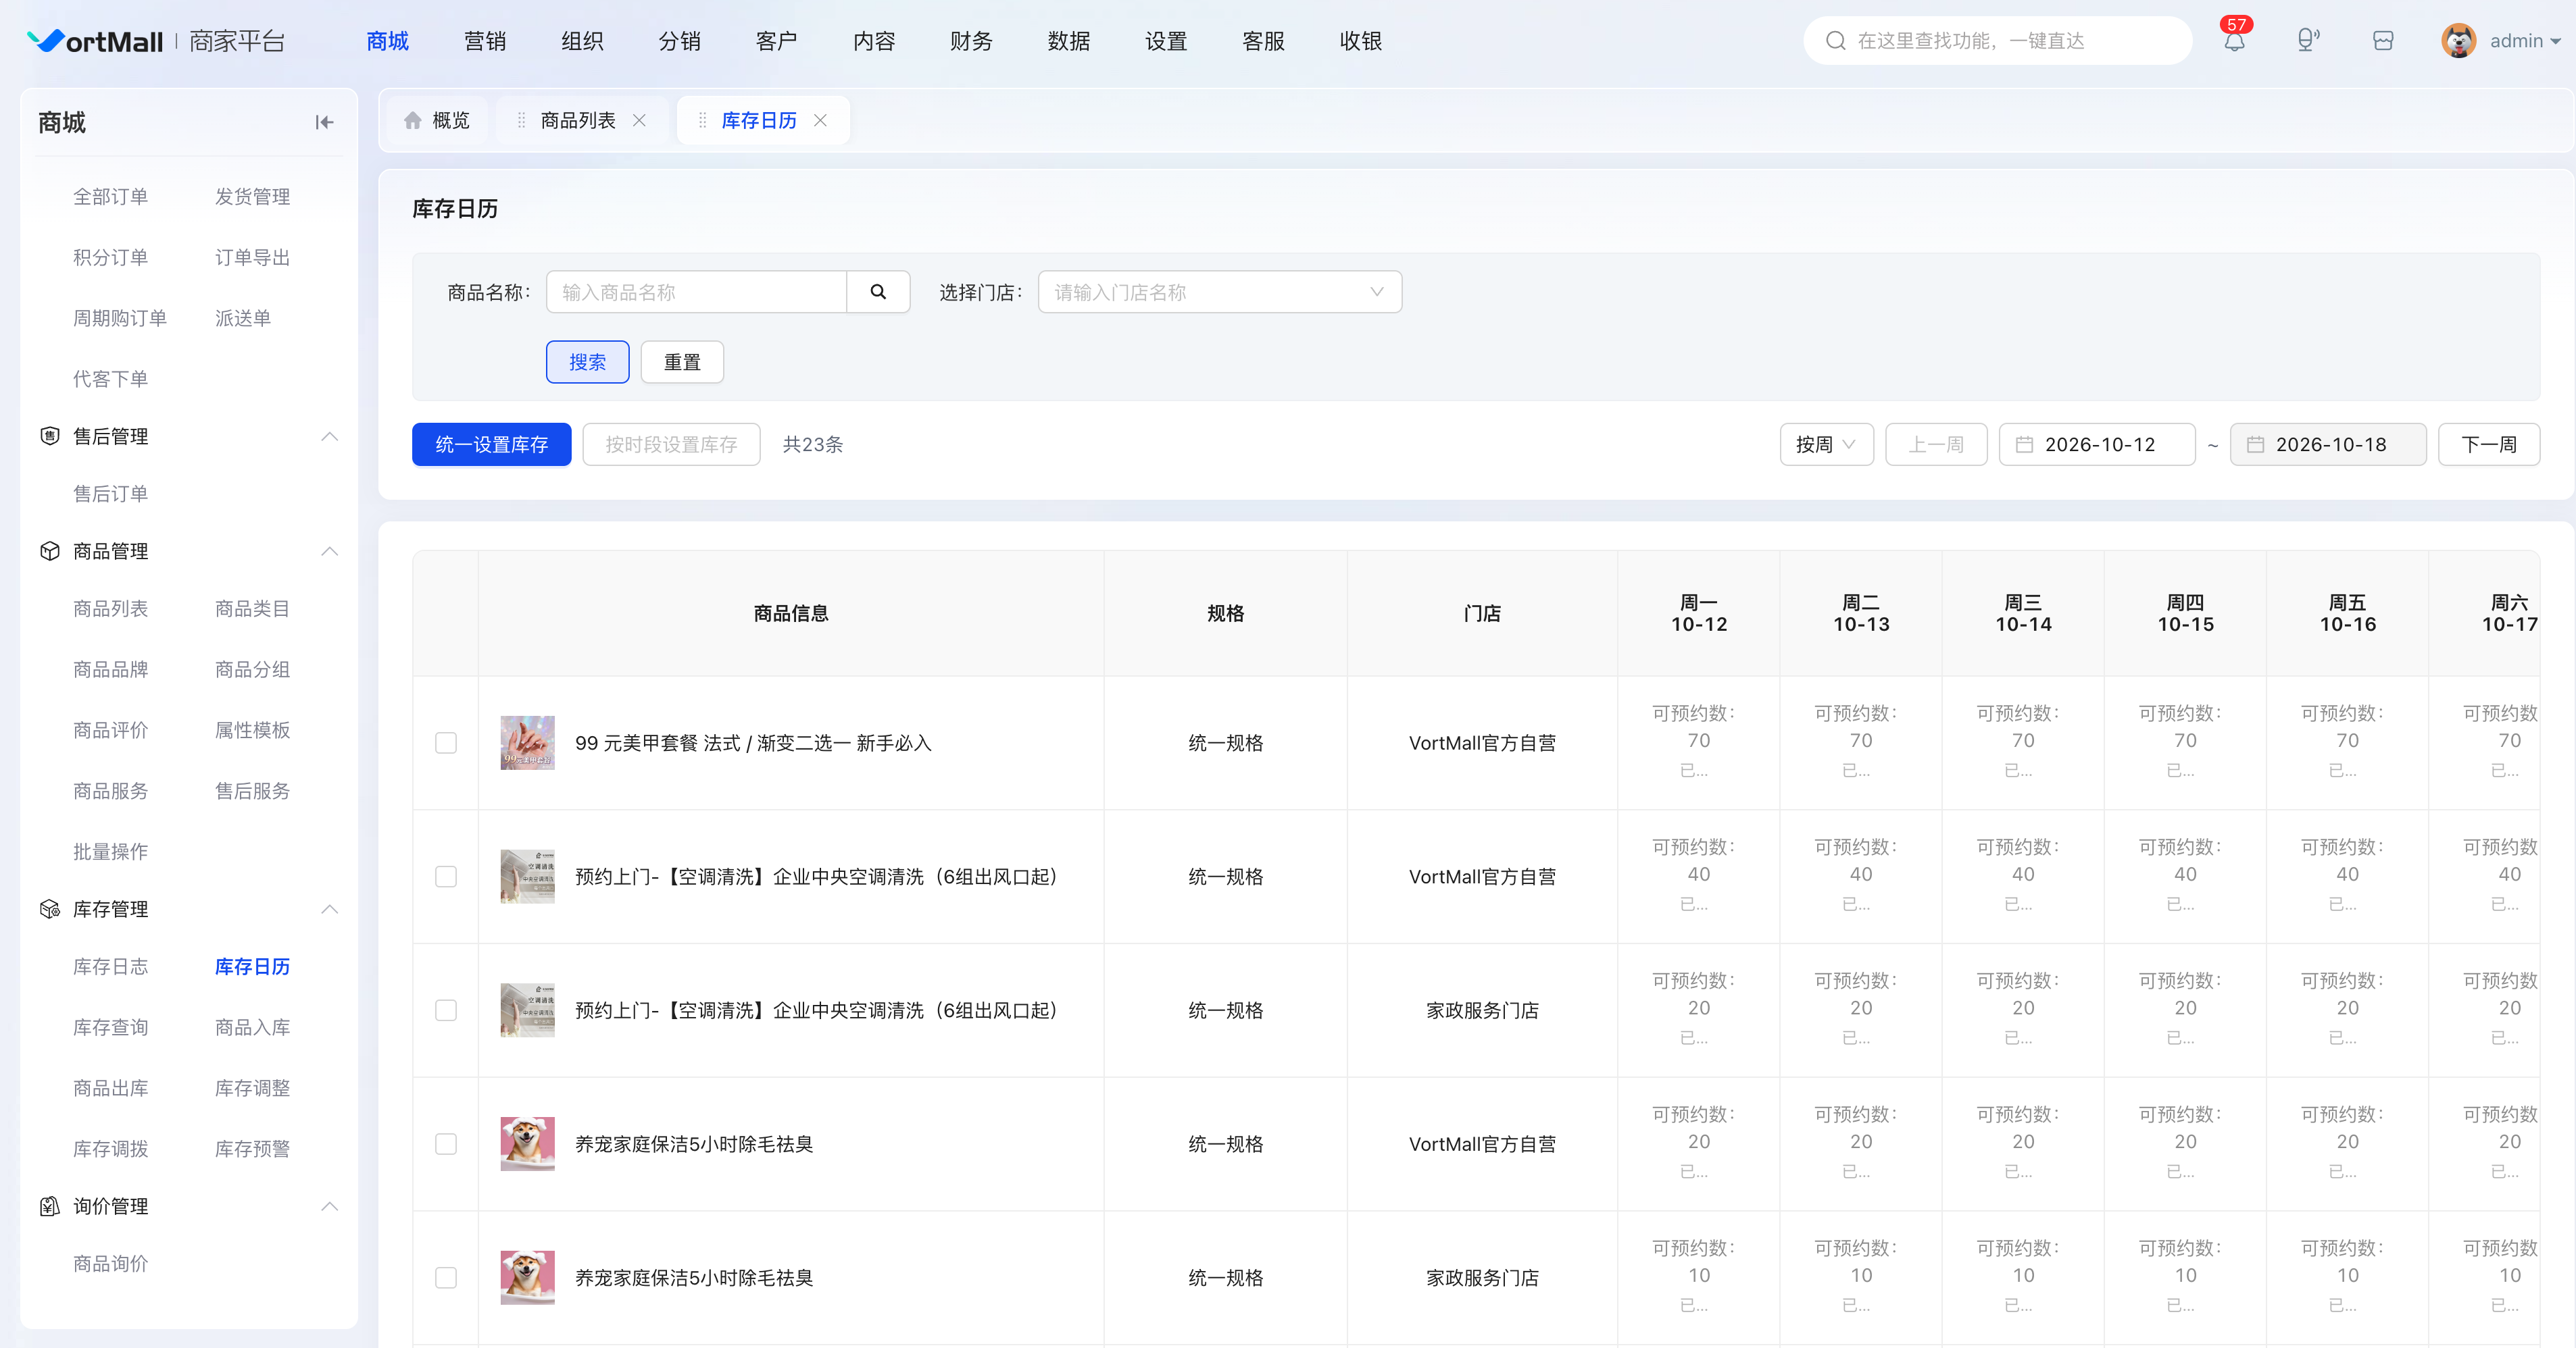Focus the 商品名称 input field
The width and height of the screenshot is (2576, 1348).
pyautogui.click(x=696, y=292)
